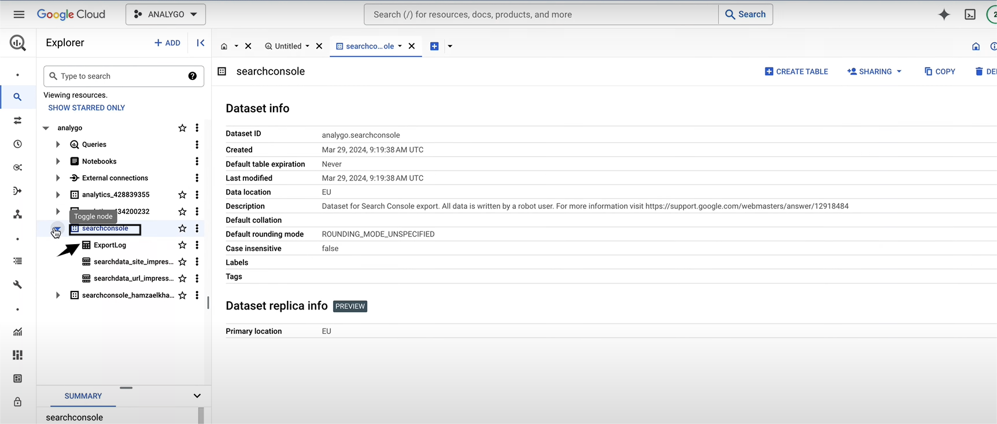Star the dataset ending in 34200232

point(182,212)
